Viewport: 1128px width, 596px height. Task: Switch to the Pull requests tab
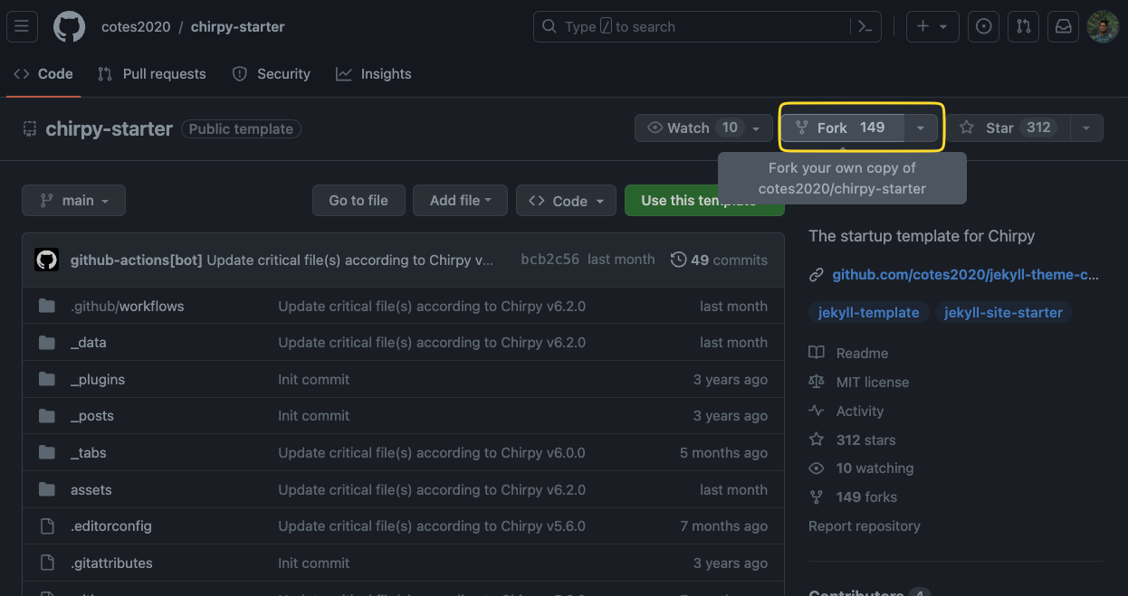[153, 74]
